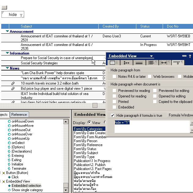Enable hide from Web browsers
Image resolution: width=193 pixels, height=193 pixels.
pyautogui.click(x=150, y=77)
